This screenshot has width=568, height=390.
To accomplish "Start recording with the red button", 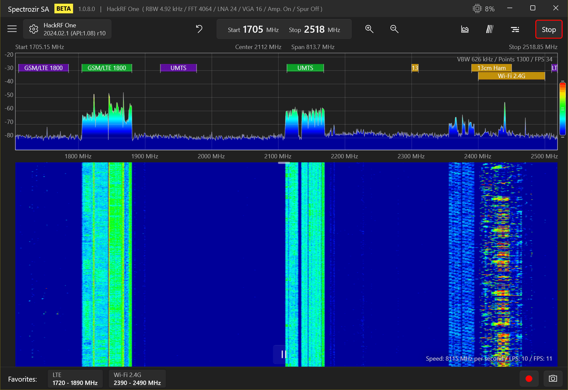I will [x=529, y=379].
